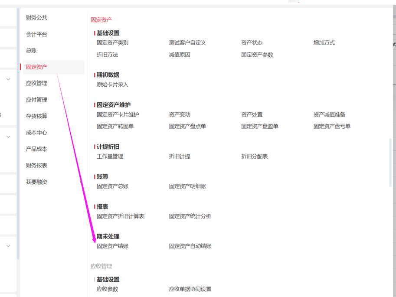Open 固定资产总账 ledger

(113, 186)
